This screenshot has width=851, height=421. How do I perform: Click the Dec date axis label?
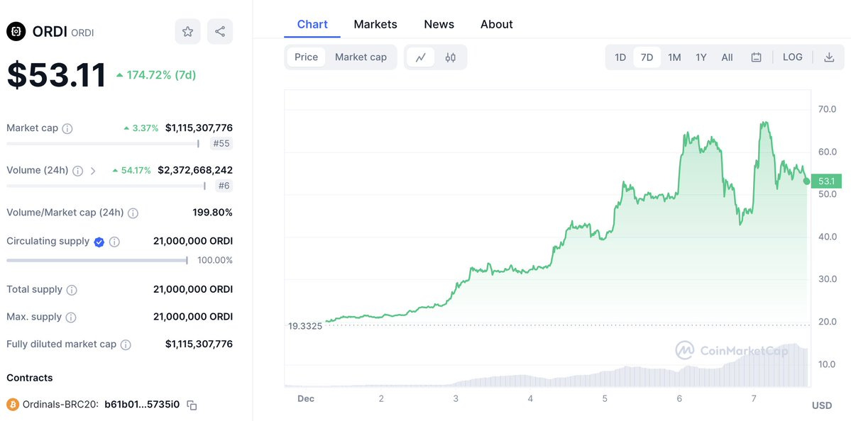[306, 399]
